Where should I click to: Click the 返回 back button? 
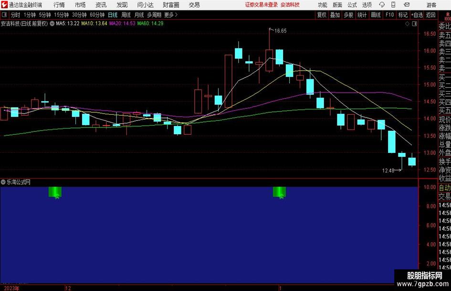click(x=431, y=15)
